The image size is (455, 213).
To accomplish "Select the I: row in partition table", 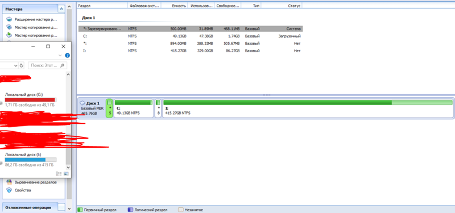I will click(x=191, y=51).
